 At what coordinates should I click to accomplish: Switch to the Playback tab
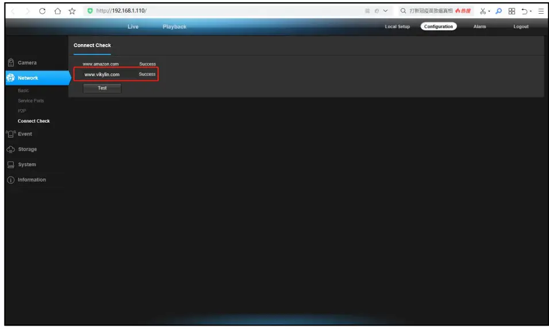coord(174,26)
